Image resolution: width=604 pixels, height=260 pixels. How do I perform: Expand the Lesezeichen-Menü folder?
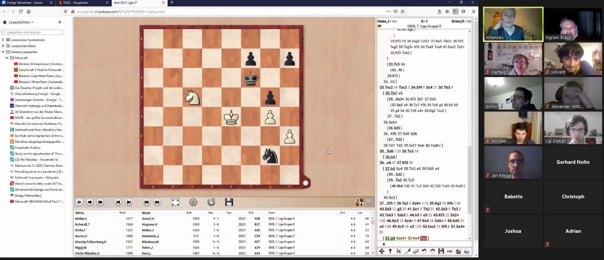coord(3,46)
